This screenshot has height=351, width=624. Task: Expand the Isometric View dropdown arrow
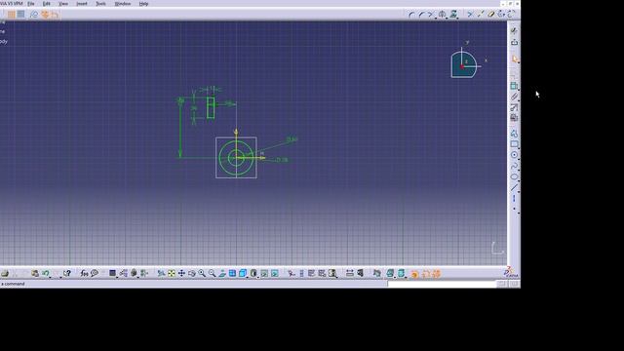(247, 277)
